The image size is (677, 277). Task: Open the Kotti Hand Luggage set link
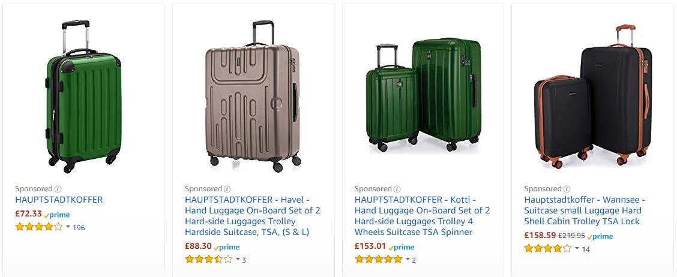point(422,216)
